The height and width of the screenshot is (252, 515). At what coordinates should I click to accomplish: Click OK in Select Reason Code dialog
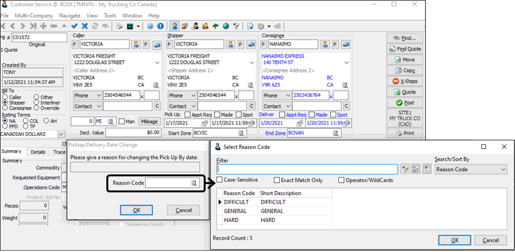(x=455, y=240)
